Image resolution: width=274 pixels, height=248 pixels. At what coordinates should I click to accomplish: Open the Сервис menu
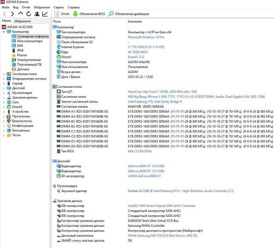[x=58, y=7]
